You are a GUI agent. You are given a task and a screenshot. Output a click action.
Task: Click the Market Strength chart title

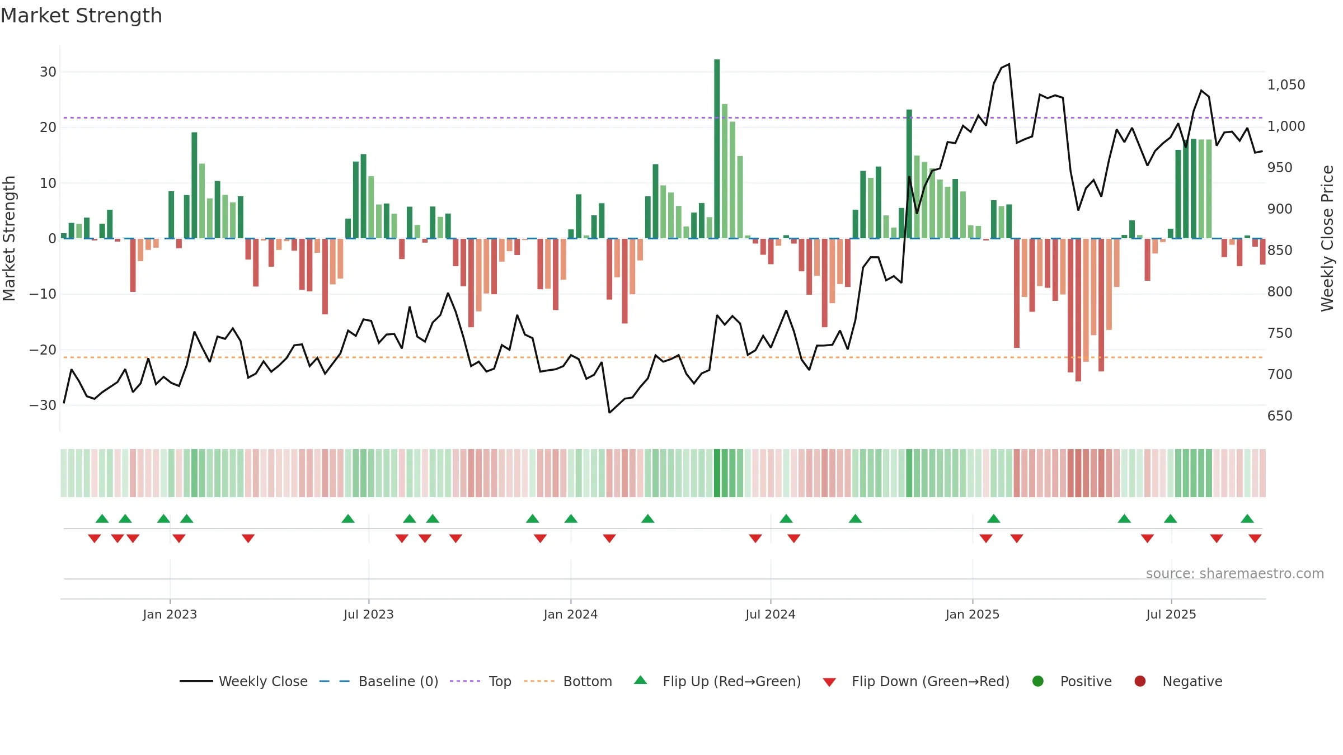pyautogui.click(x=82, y=16)
